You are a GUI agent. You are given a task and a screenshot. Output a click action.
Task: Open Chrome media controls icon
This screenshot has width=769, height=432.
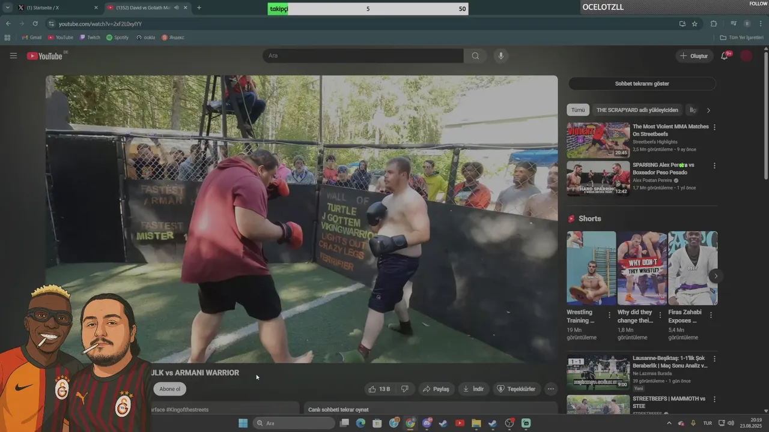[734, 23]
